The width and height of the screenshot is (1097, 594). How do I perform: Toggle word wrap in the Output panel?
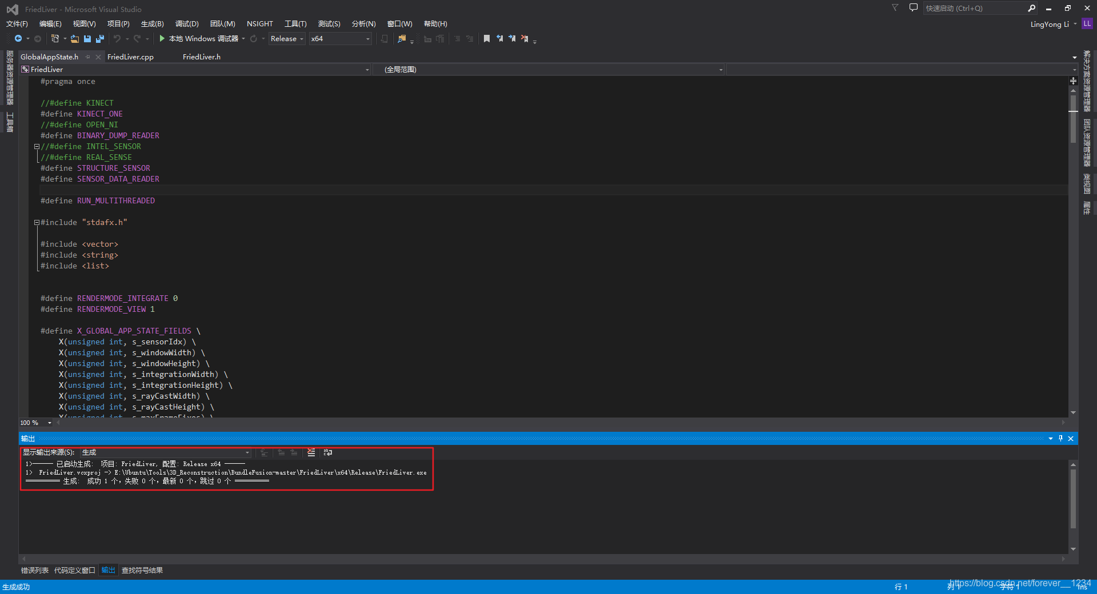pos(328,452)
